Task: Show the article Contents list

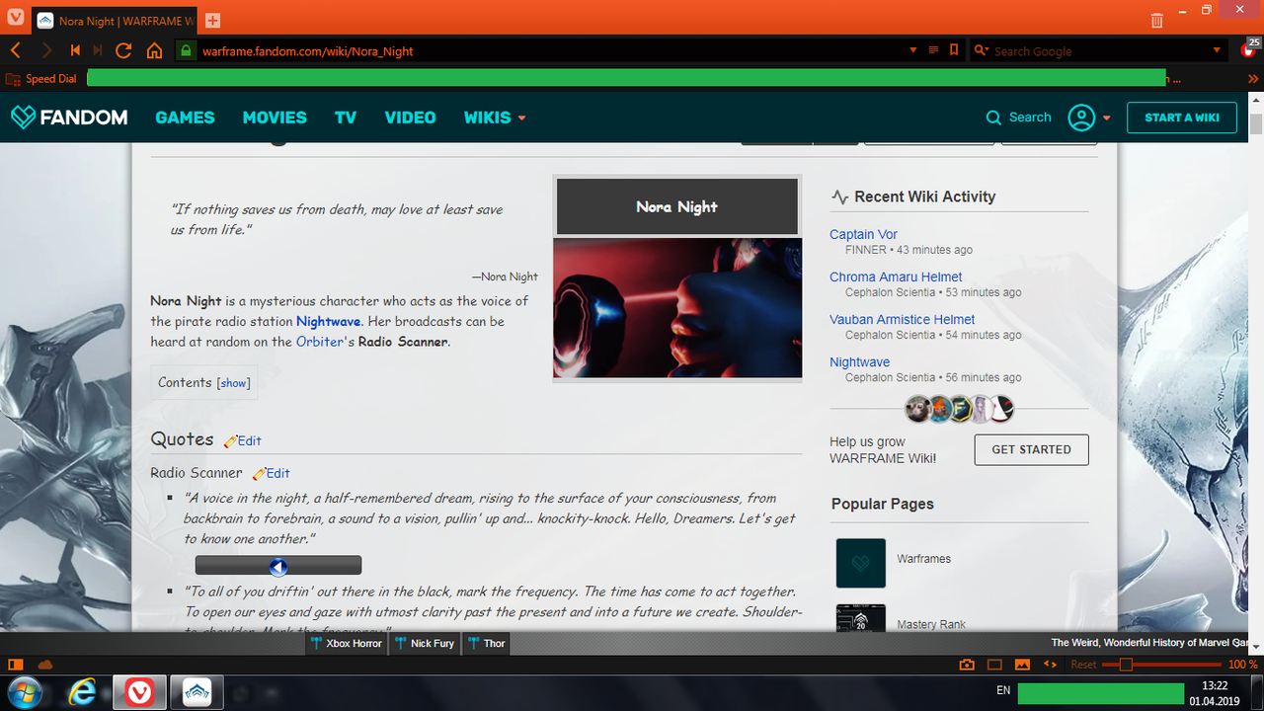Action: (x=234, y=383)
